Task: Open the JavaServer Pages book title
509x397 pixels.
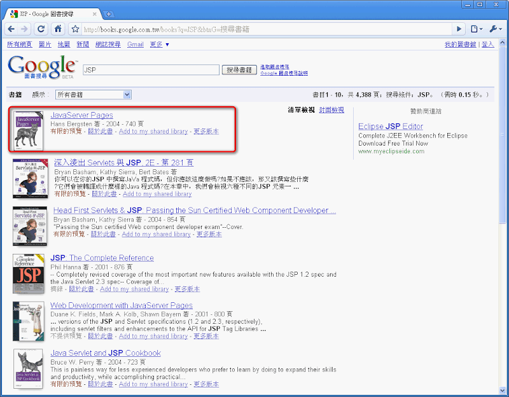Action: pos(82,115)
